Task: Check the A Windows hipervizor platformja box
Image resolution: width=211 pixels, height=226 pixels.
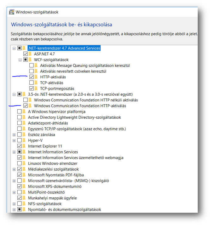Action: [20, 112]
